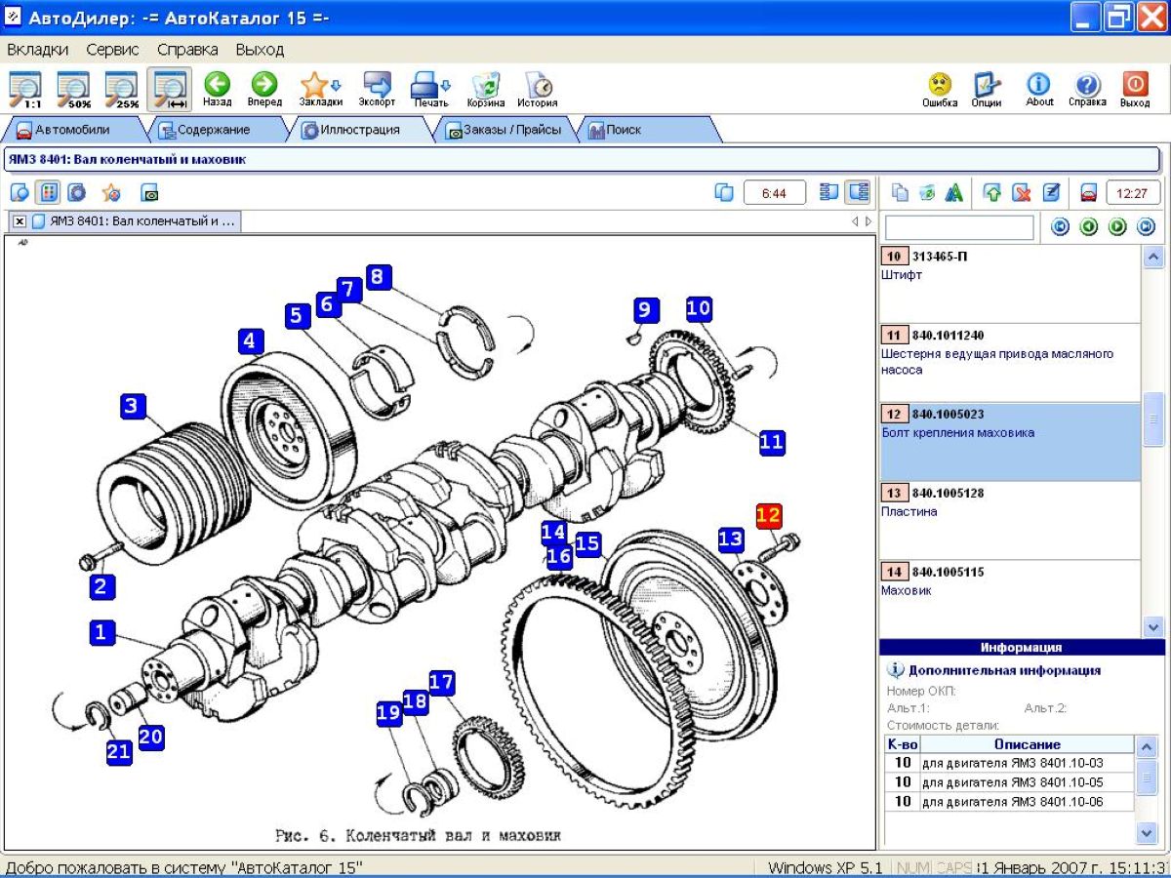Toggle fit-to-width zoom mode
Screen dimensions: 1171x878
170,90
